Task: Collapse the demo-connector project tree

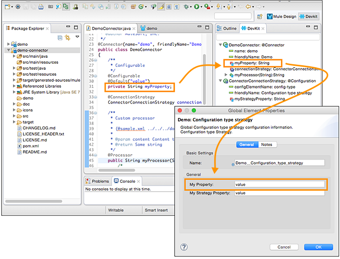Action: (x=9, y=51)
